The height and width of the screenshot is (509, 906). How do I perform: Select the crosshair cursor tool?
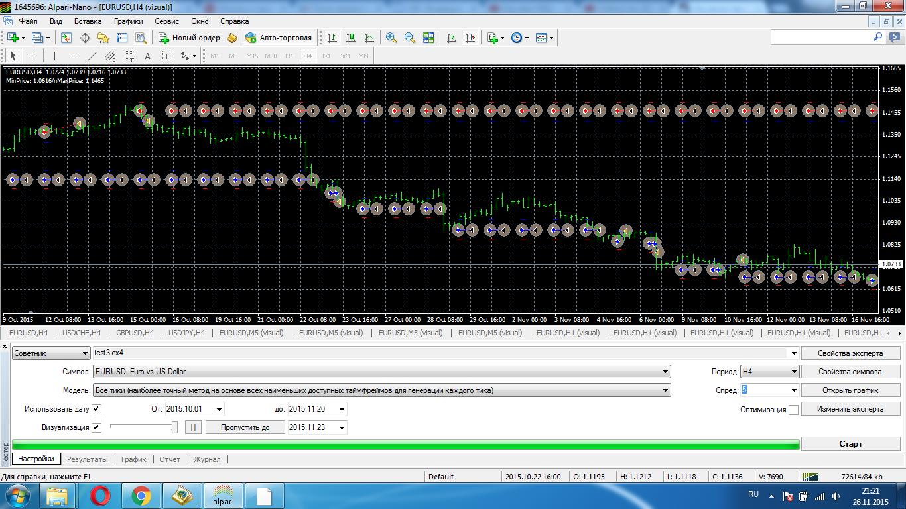coord(31,56)
